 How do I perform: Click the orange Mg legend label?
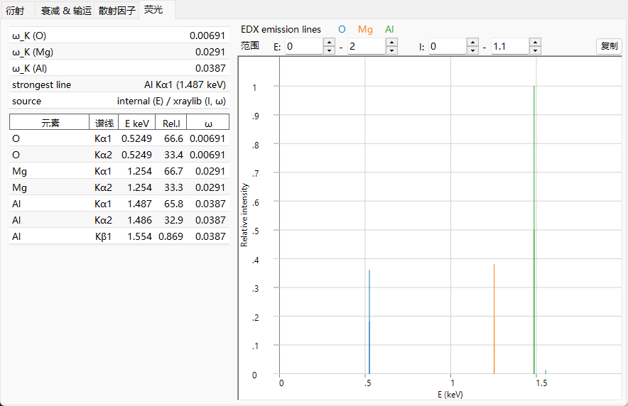[x=365, y=29]
